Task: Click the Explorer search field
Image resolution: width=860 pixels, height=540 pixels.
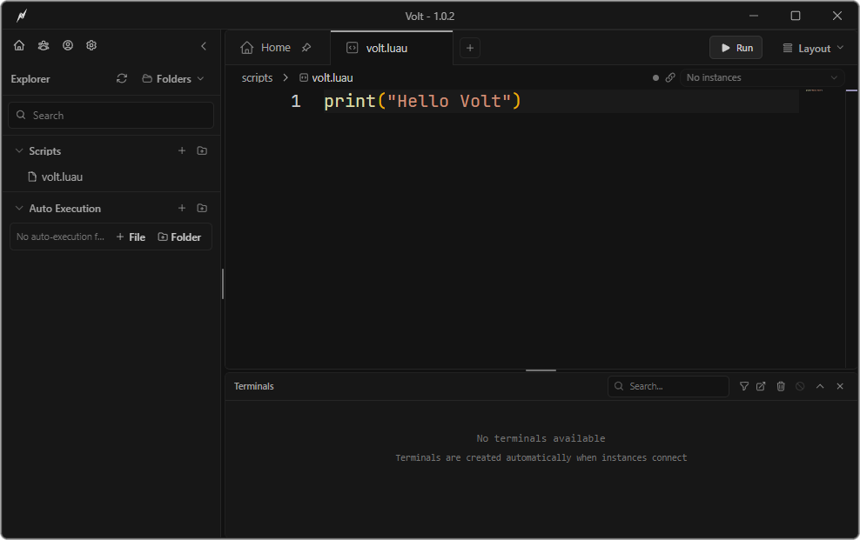Action: pyautogui.click(x=111, y=115)
